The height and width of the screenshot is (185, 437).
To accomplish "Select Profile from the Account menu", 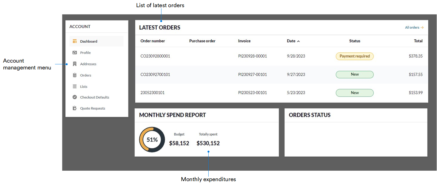I will click(85, 52).
